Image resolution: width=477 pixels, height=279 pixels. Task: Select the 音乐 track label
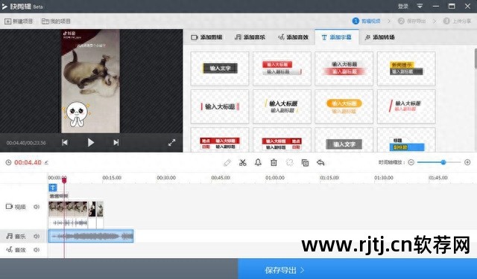tap(16, 236)
